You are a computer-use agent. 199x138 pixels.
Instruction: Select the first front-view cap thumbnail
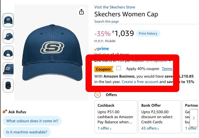click(x=8, y=20)
